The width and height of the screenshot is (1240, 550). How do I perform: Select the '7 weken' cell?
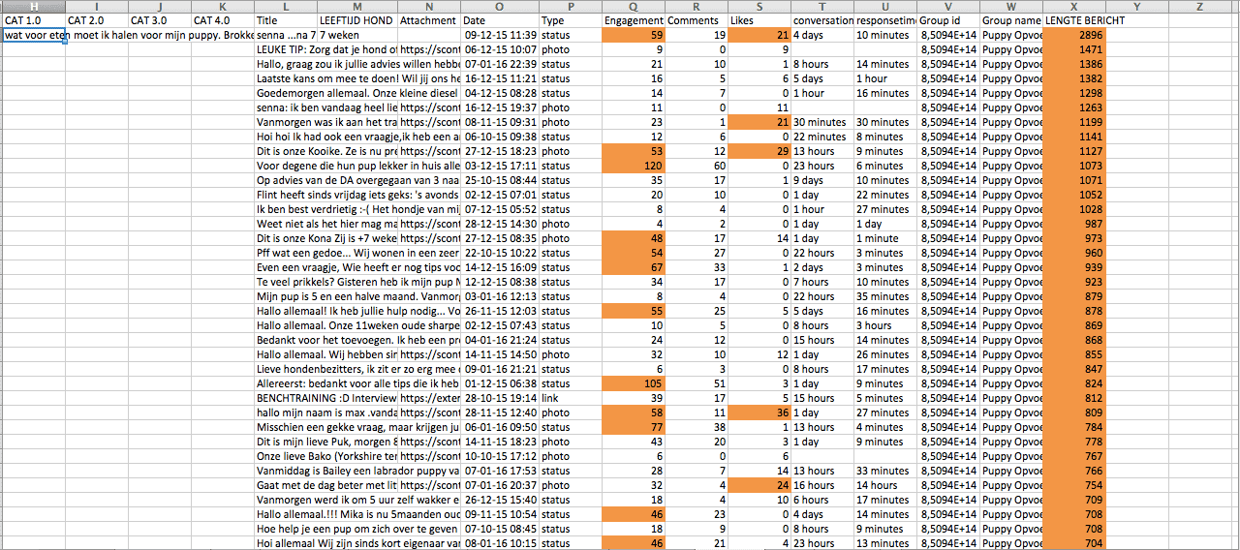click(356, 35)
